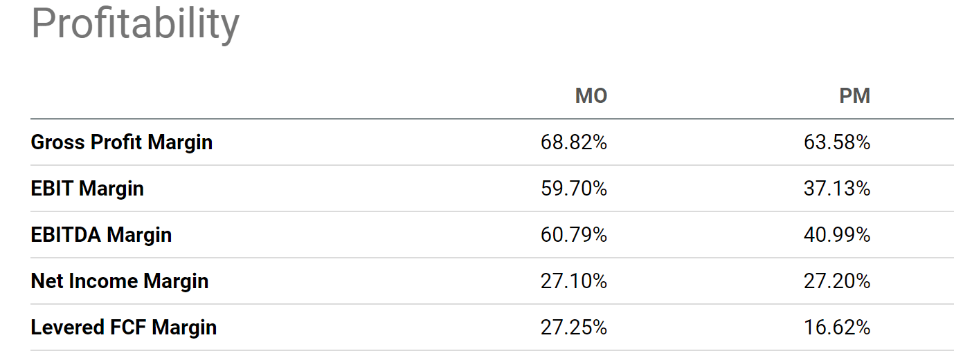Click the Profitability heading
Screen dimensions: 954x351
(x=135, y=26)
